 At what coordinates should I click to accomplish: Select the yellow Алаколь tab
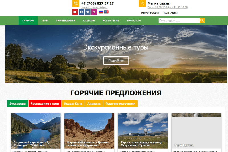(x=94, y=104)
